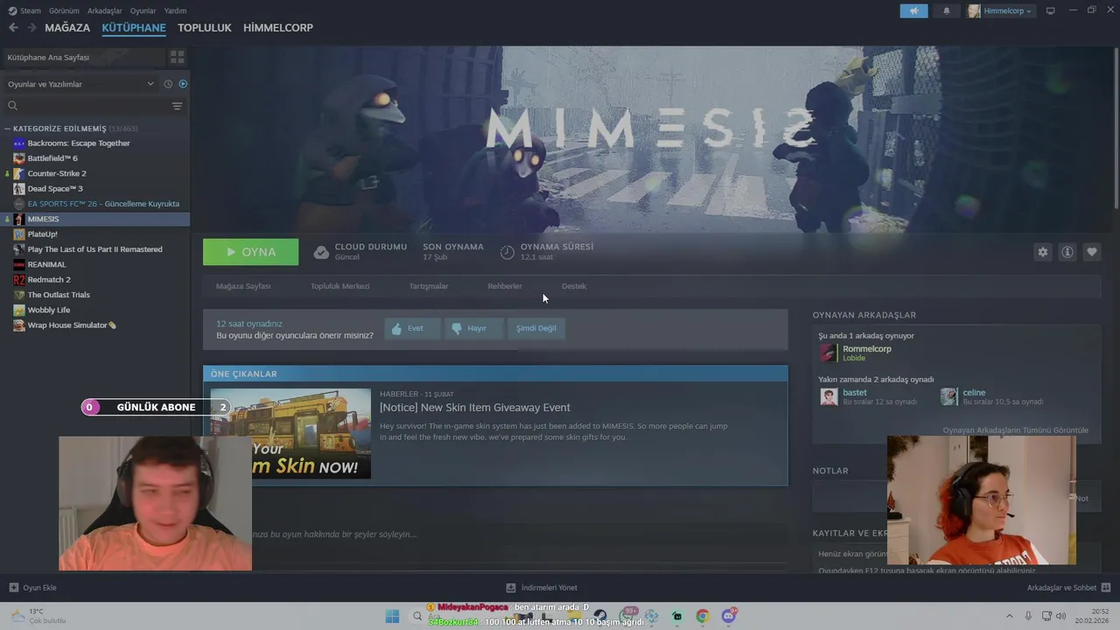Go to the TOPLULUK tab
Image resolution: width=1120 pixels, height=630 pixels.
(205, 28)
